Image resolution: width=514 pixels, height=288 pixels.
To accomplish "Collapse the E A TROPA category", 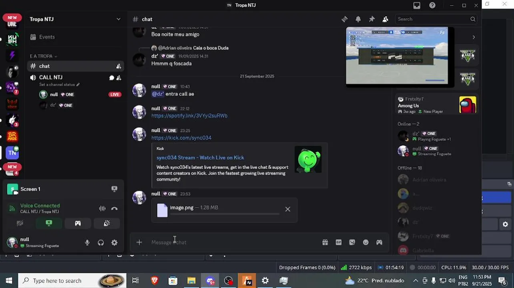I will point(43,56).
